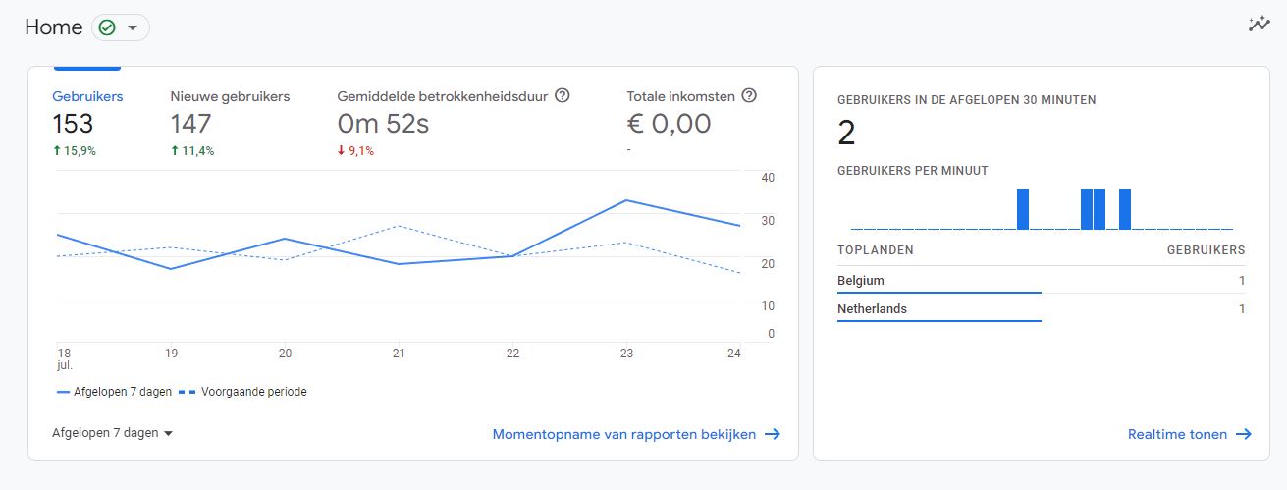This screenshot has width=1287, height=490.
Task: Open the Insights sparkline icon
Action: click(1259, 25)
